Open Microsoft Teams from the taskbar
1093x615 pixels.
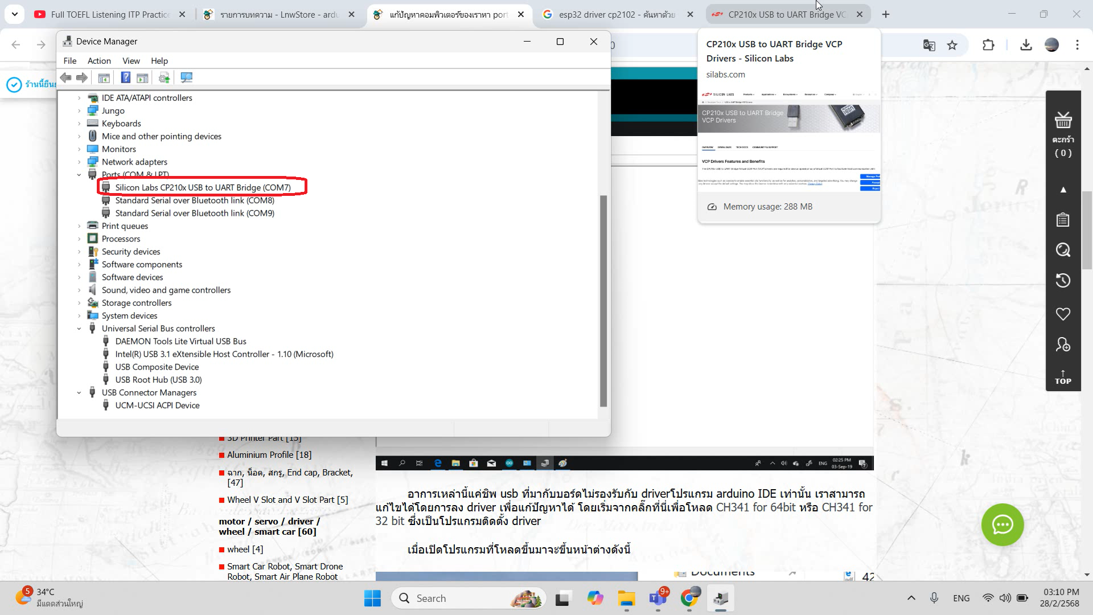pyautogui.click(x=658, y=598)
